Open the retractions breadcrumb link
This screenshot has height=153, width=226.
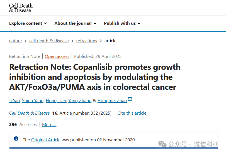(87, 41)
